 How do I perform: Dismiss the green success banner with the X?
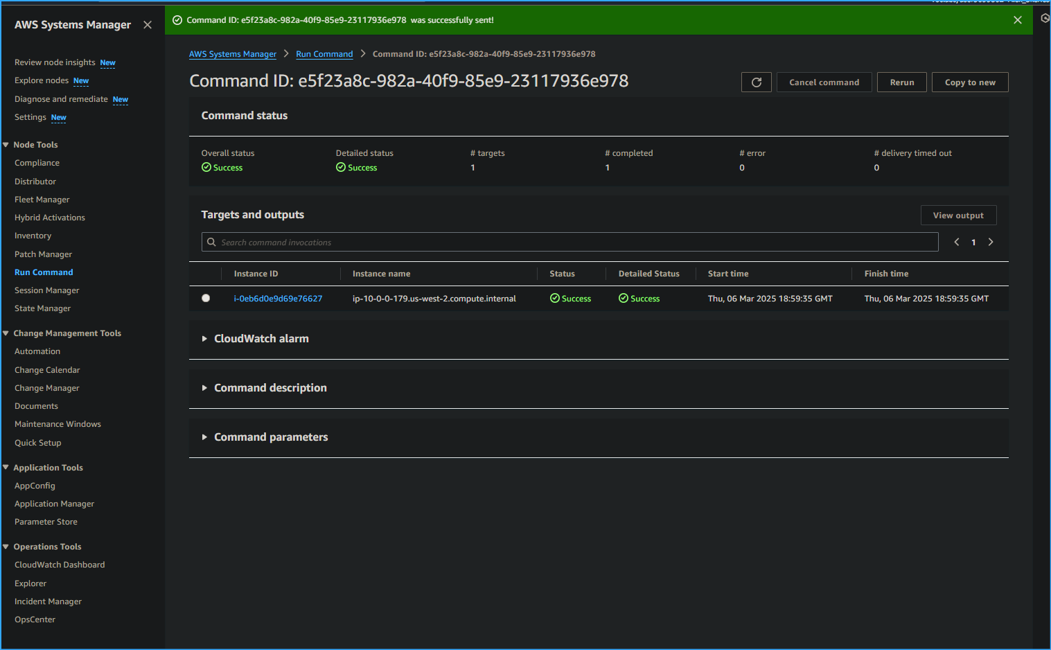[1017, 19]
